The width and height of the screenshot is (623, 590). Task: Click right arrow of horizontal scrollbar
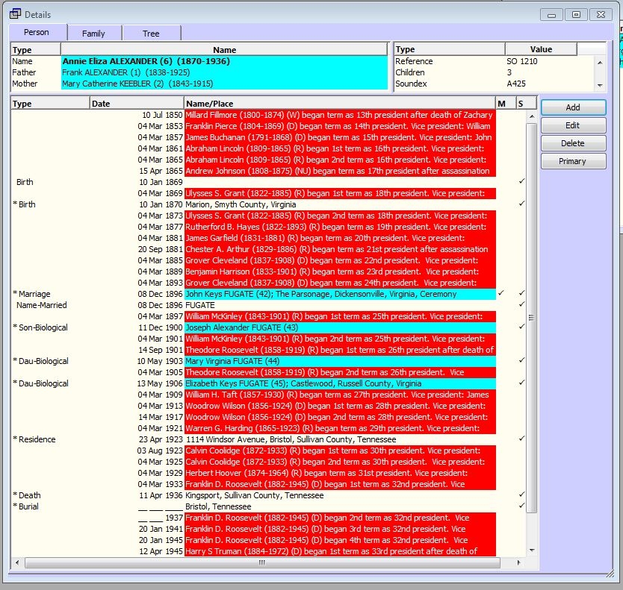[x=518, y=562]
